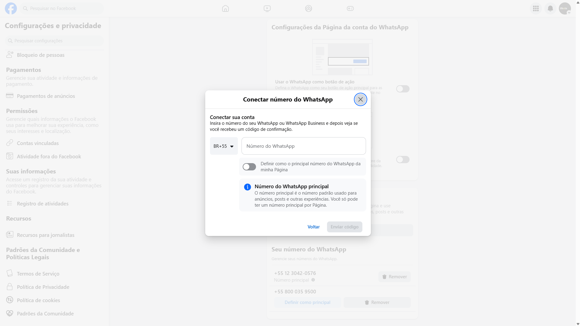Click the Seu número do WhatsApp heading

tap(309, 249)
